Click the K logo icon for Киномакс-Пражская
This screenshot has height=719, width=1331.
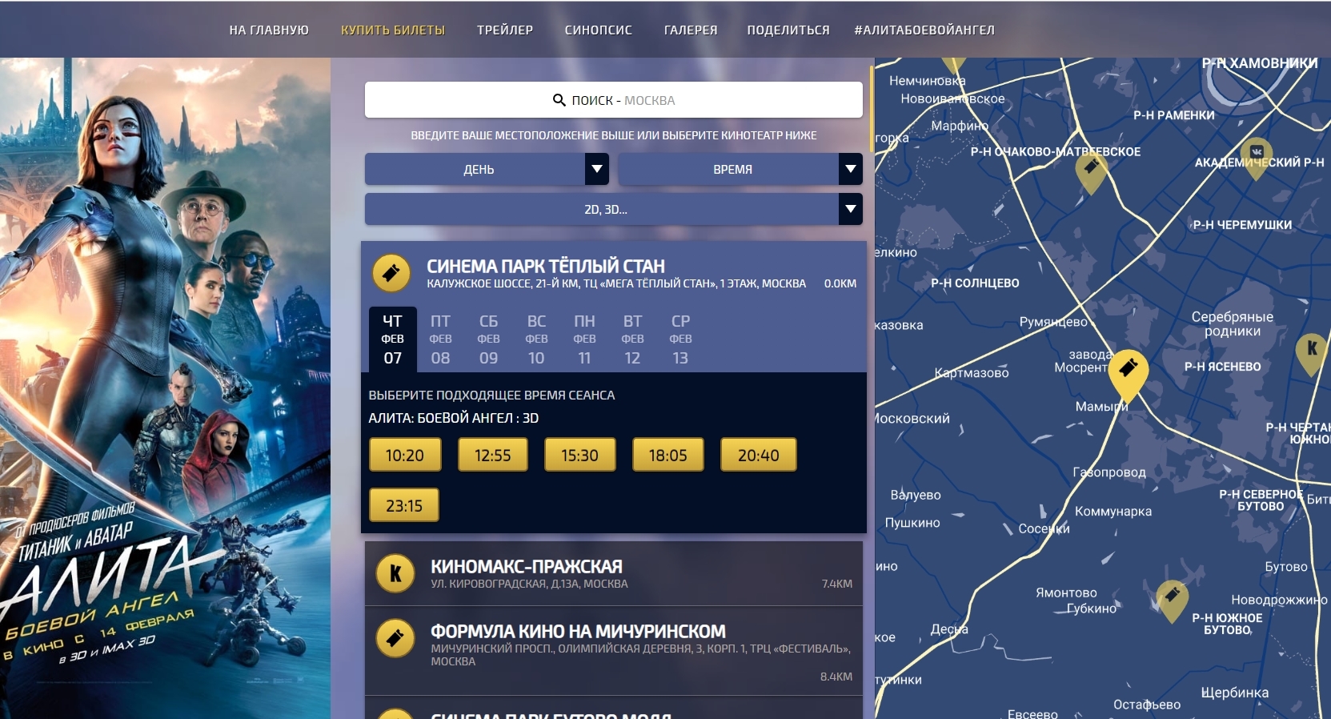tap(395, 573)
